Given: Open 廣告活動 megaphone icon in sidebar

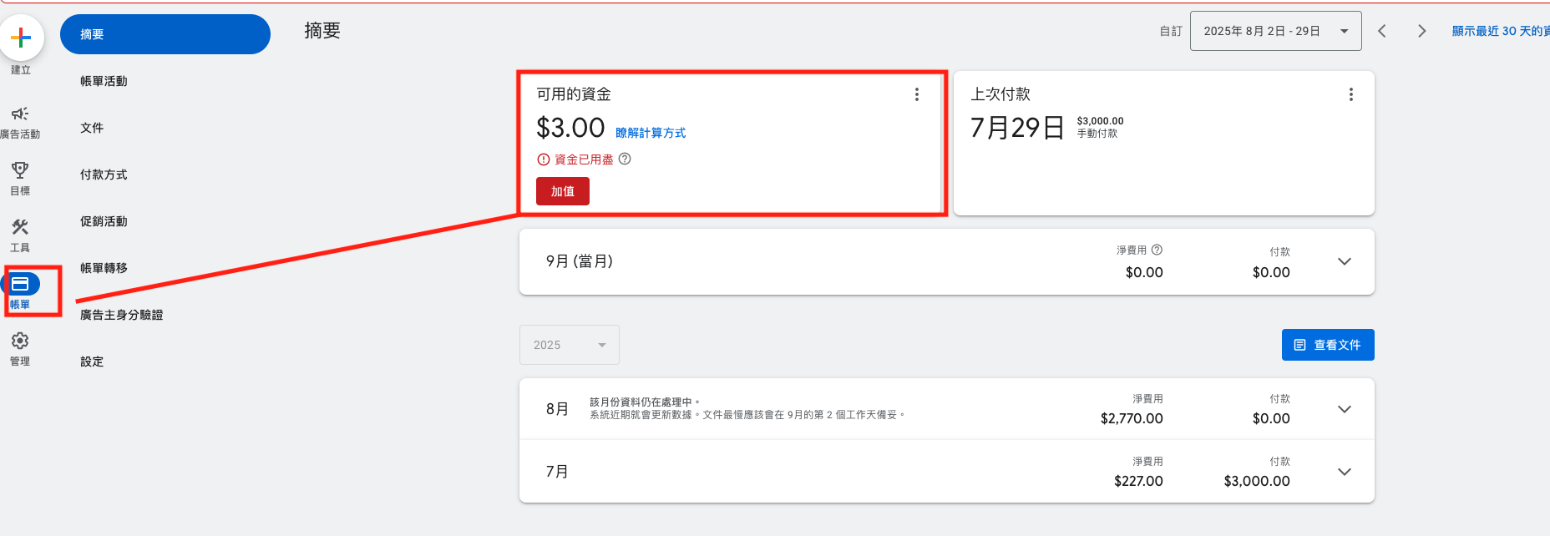Looking at the screenshot, I should pos(20,114).
